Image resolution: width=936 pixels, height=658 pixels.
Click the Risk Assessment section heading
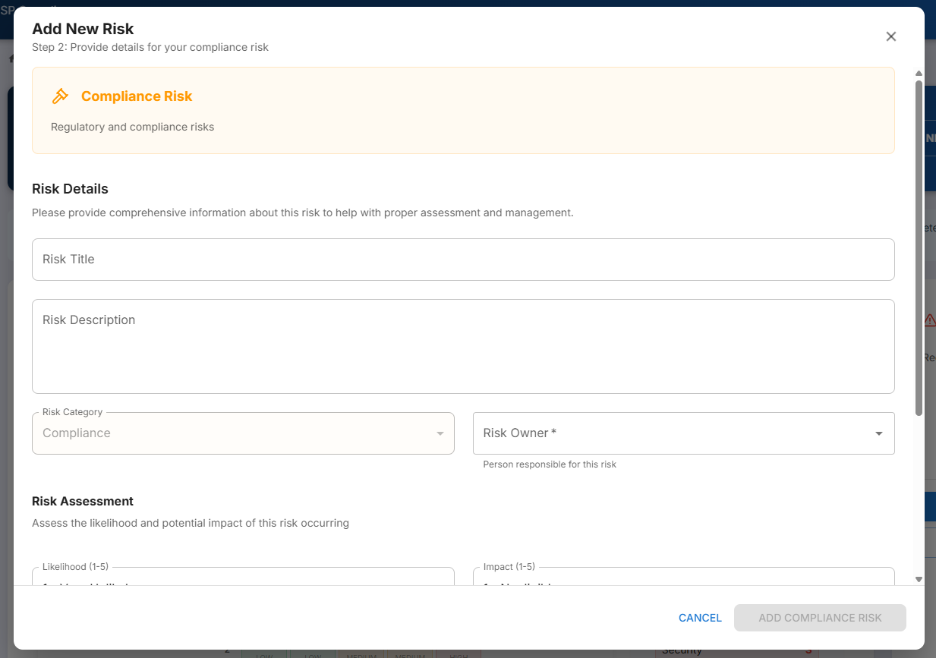tap(83, 501)
